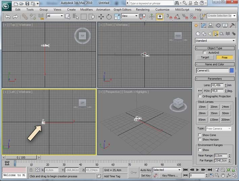
Task: Switch to Modify command panel tab
Action: coord(203,25)
